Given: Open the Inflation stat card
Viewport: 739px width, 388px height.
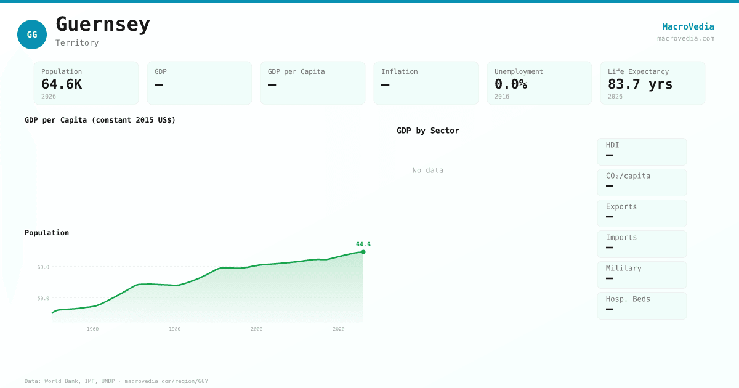Looking at the screenshot, I should tap(426, 83).
